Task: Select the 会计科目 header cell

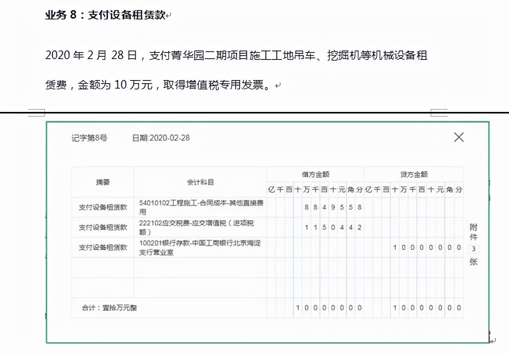Action: point(200,181)
